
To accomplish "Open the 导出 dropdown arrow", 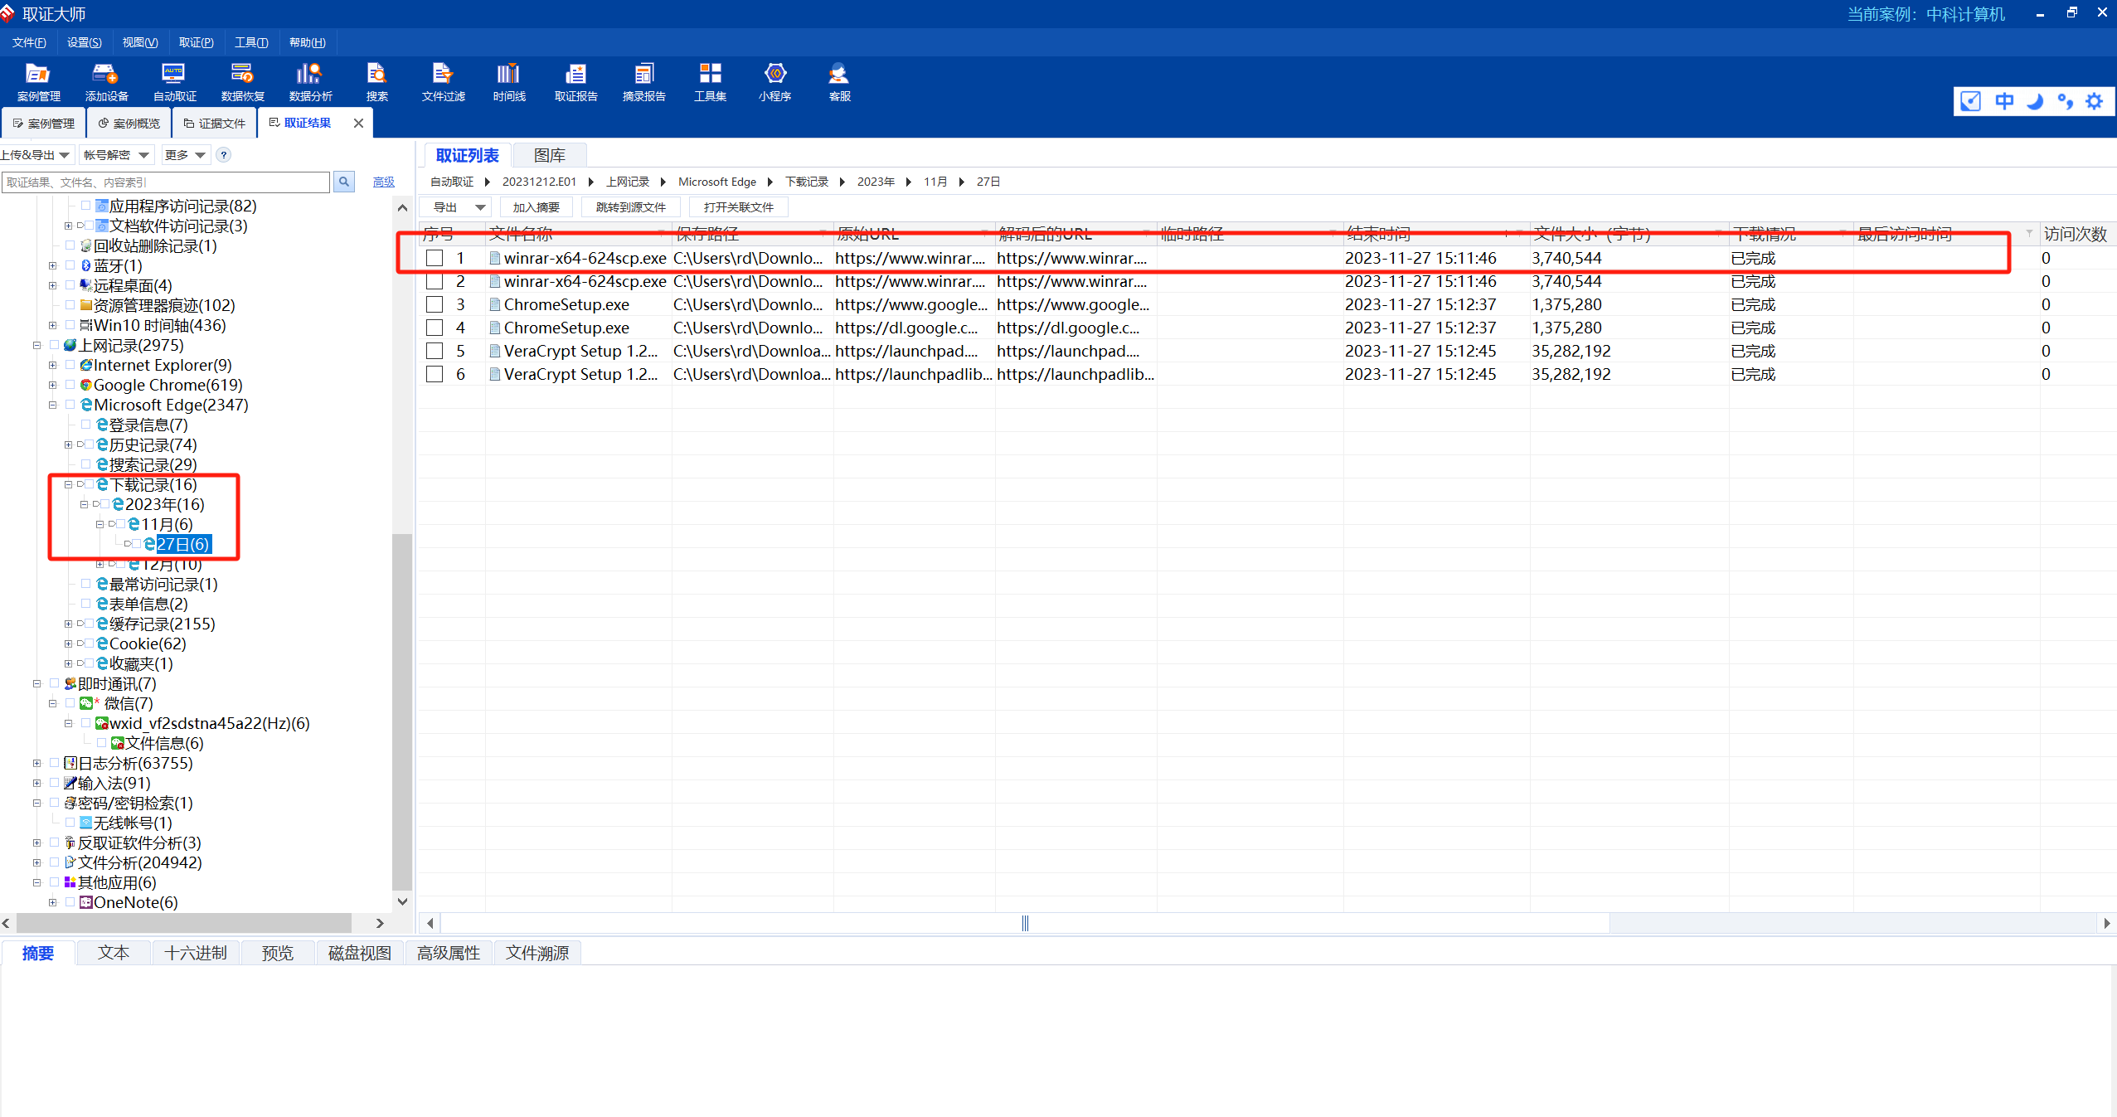I will (480, 207).
